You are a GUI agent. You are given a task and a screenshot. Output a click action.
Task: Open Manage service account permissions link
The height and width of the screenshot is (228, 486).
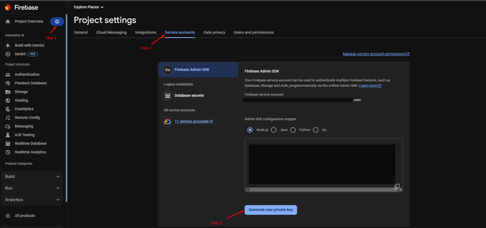coord(374,54)
